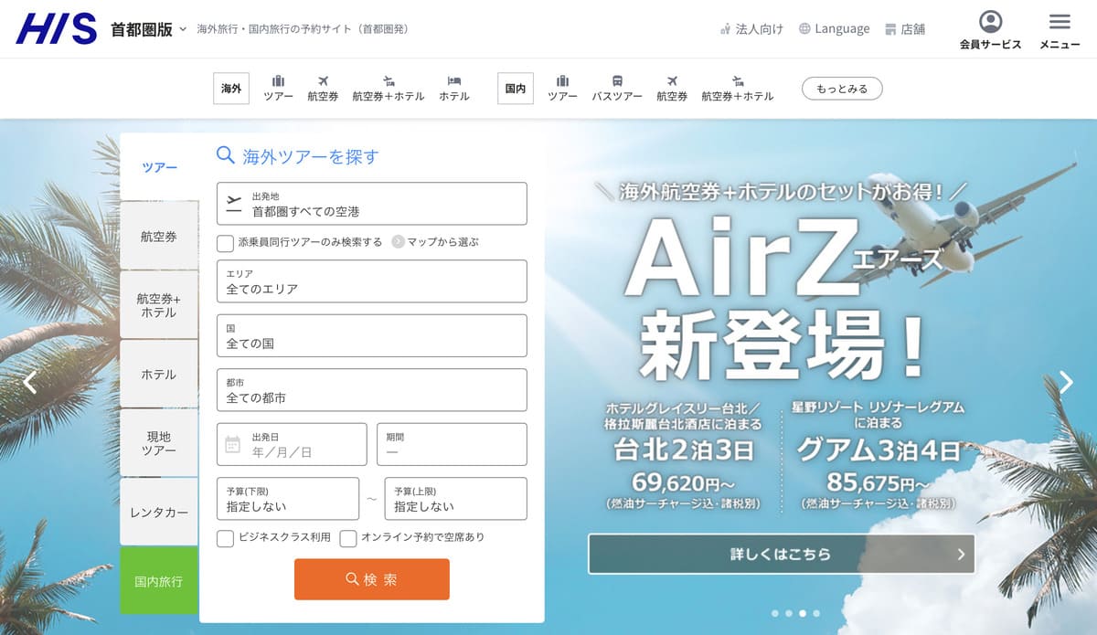Open the hamburger メニュー icon

1060,22
